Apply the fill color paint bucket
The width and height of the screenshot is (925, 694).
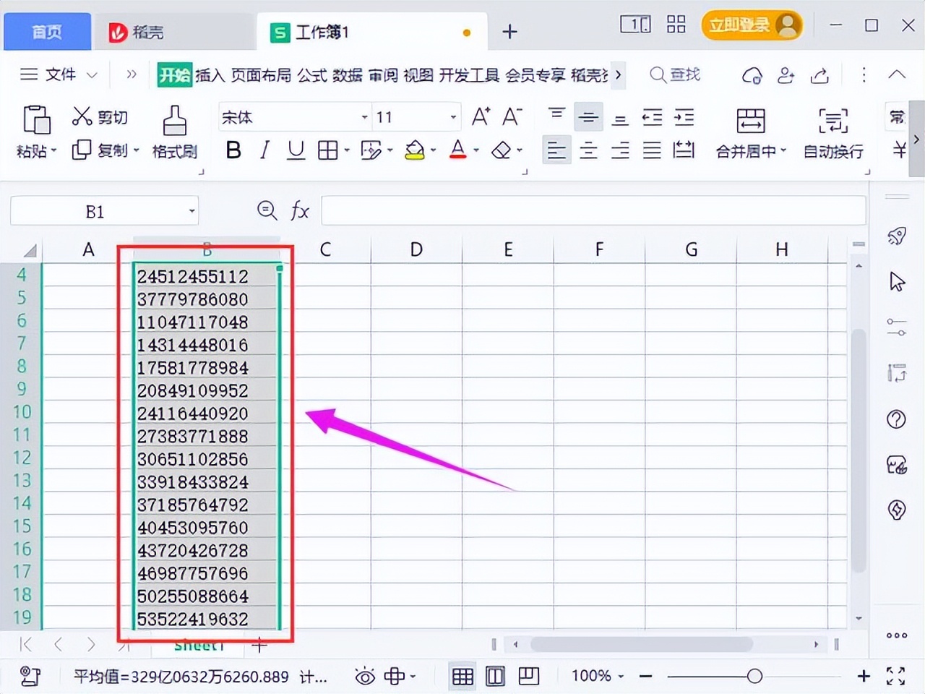point(414,150)
